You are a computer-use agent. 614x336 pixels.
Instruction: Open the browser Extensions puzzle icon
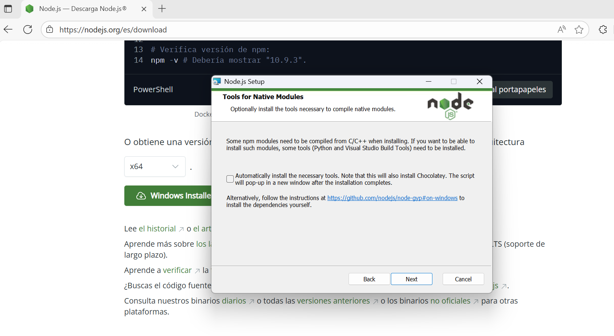[x=603, y=30]
